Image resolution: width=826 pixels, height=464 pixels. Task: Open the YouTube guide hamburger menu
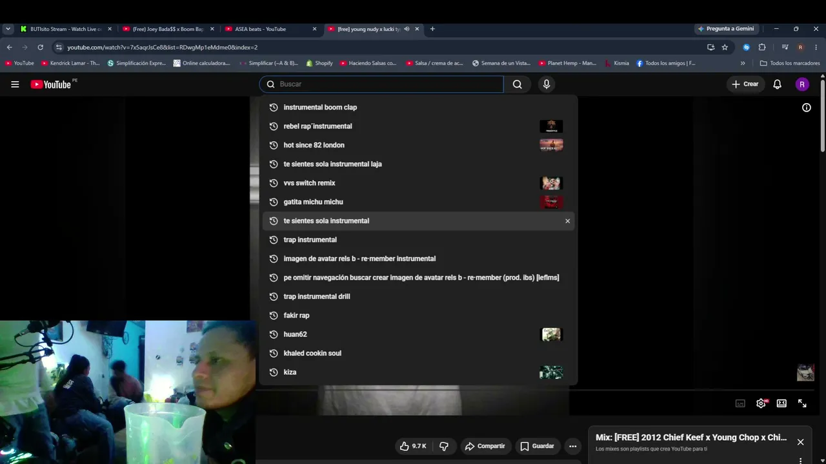click(x=15, y=84)
